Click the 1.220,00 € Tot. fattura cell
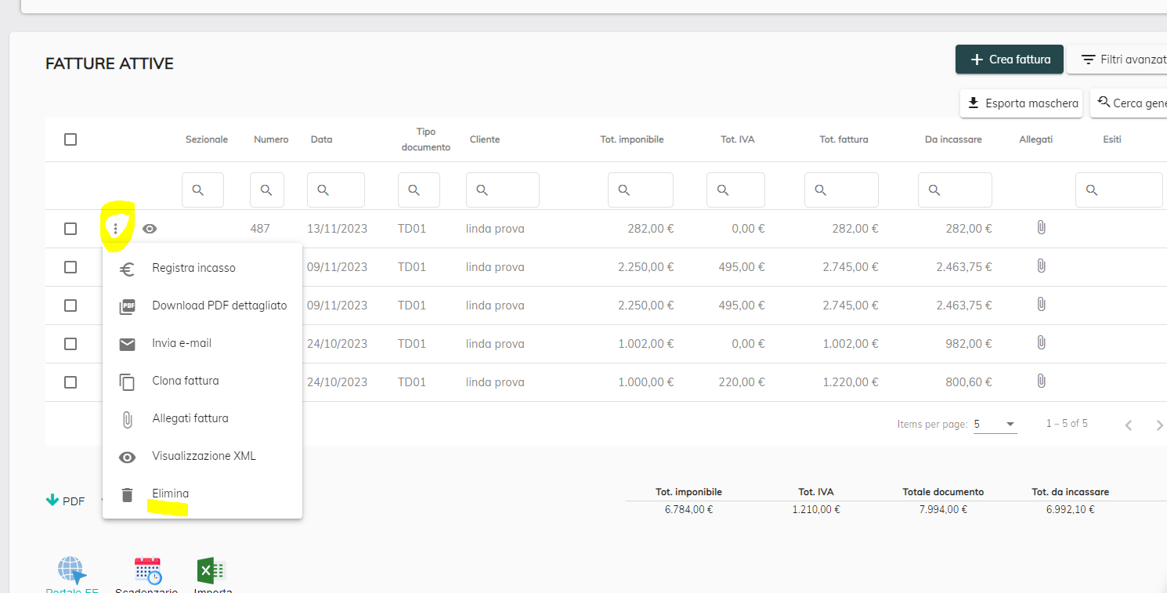Image resolution: width=1167 pixels, height=593 pixels. coord(850,382)
